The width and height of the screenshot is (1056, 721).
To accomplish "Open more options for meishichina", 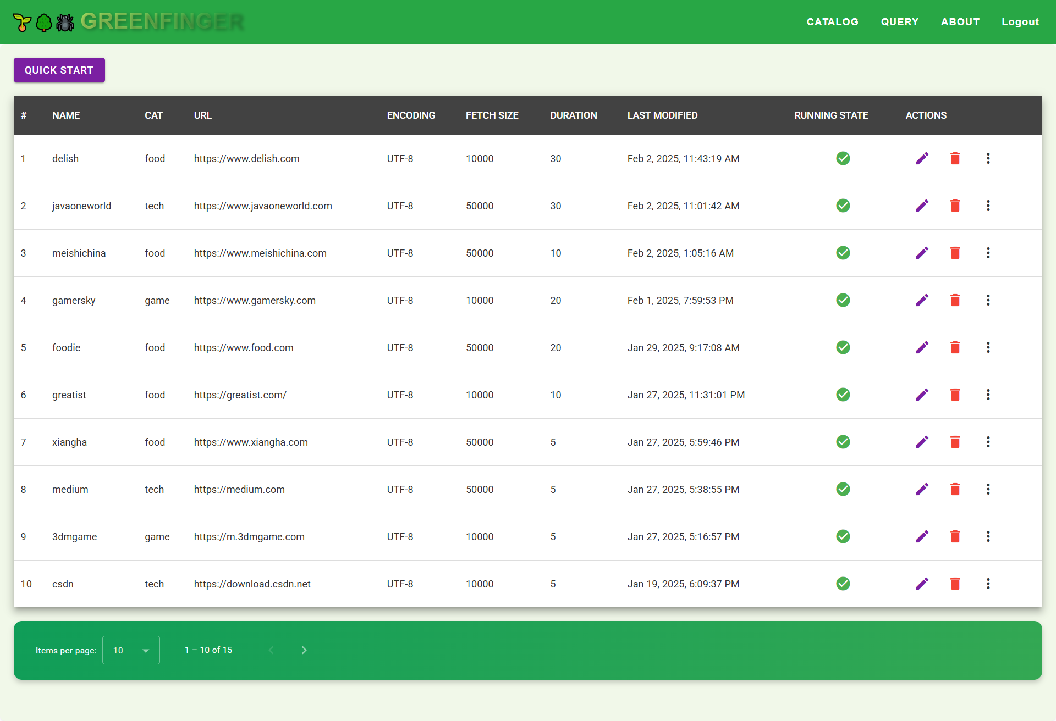I will click(x=988, y=253).
